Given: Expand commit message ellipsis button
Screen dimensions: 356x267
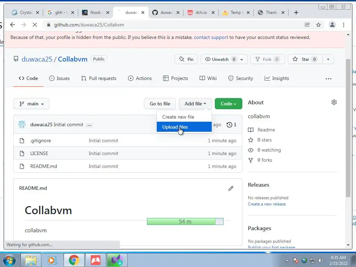Looking at the screenshot, I should click(89, 125).
